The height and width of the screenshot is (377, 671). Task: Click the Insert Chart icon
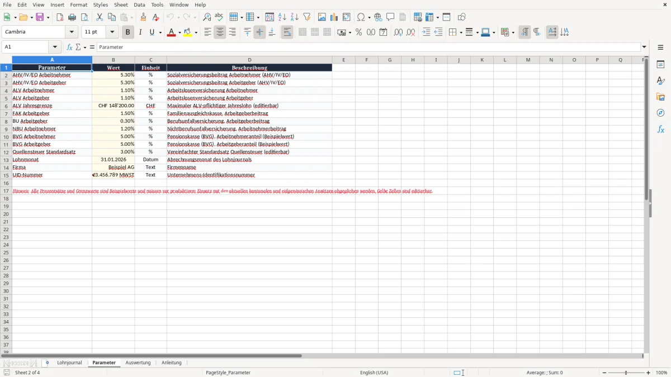(334, 17)
